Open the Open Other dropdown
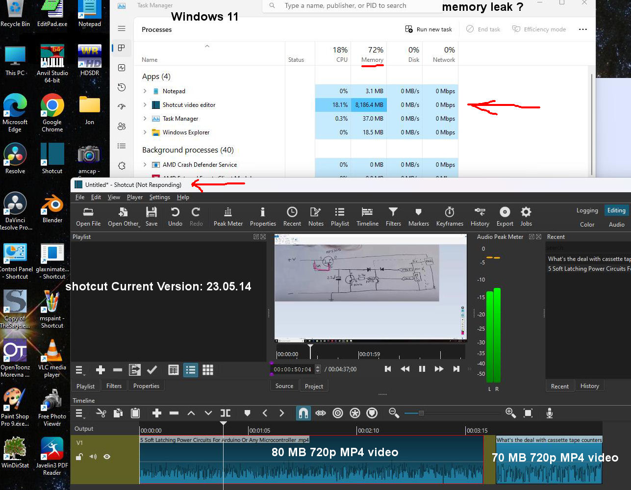Viewport: 631px width, 490px height. pyautogui.click(x=124, y=216)
